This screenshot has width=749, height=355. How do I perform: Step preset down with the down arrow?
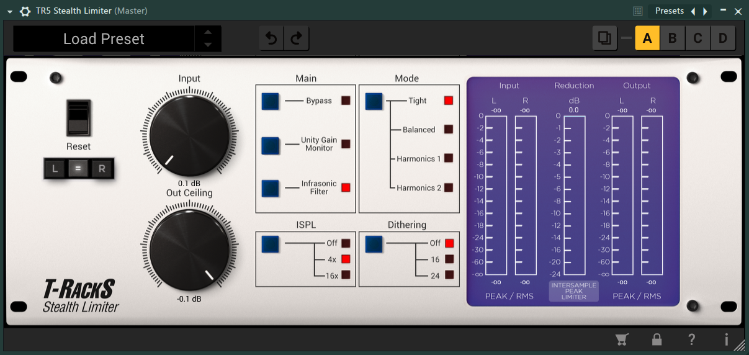[208, 45]
